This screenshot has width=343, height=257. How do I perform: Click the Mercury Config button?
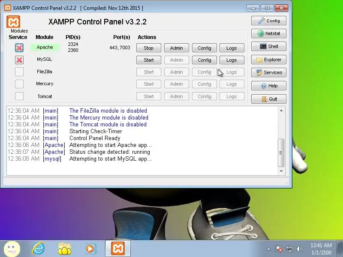point(205,84)
